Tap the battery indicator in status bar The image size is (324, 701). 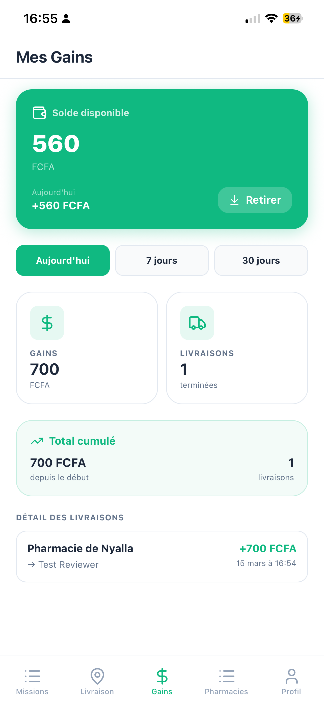tap(292, 18)
